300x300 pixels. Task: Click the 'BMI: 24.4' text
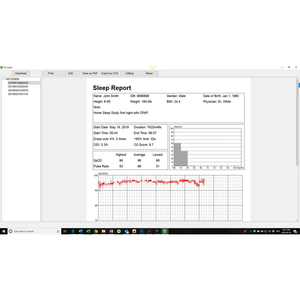coord(173,102)
